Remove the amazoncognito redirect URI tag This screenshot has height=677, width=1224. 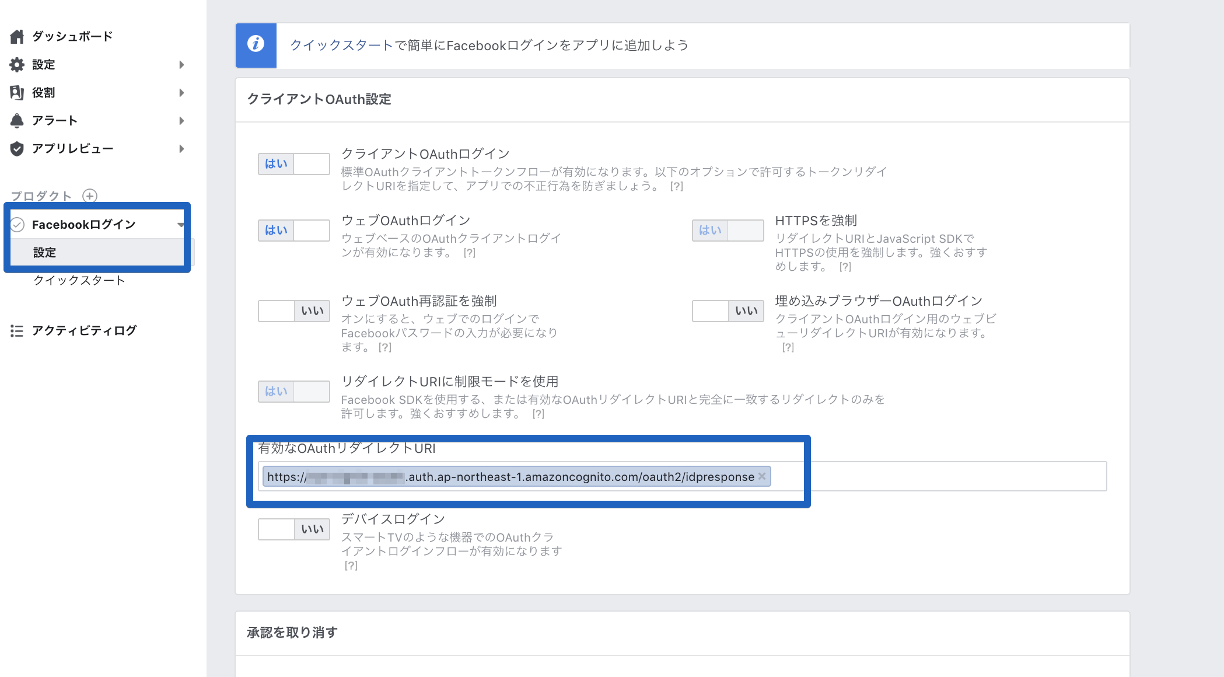pos(762,477)
